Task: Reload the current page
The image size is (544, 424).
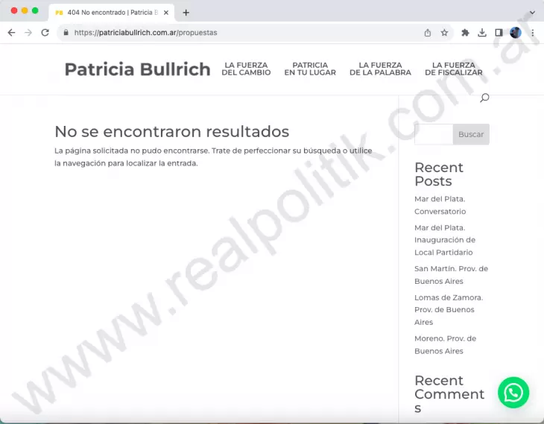Action: (45, 33)
